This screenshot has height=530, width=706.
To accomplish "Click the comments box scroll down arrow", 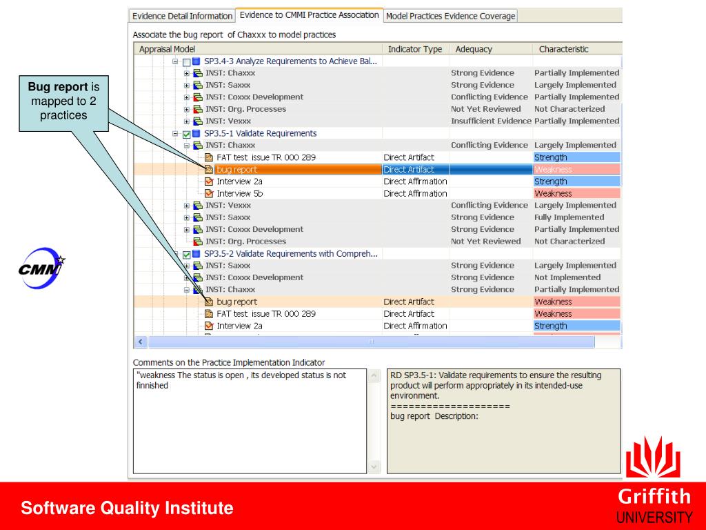I will click(374, 467).
